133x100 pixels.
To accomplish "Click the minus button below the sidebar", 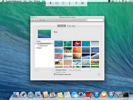I will tap(38, 70).
